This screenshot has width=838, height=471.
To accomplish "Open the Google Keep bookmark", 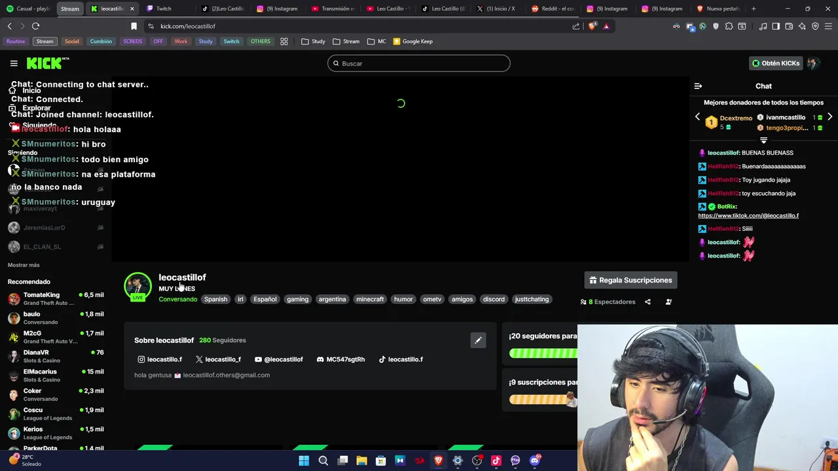I will point(412,41).
